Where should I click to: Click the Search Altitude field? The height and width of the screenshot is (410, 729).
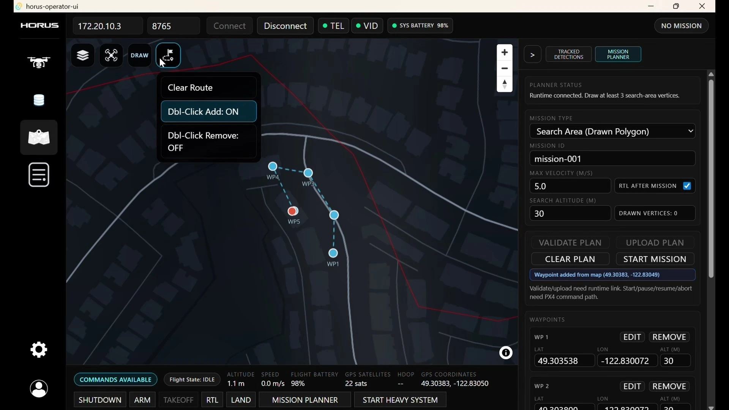pos(570,213)
